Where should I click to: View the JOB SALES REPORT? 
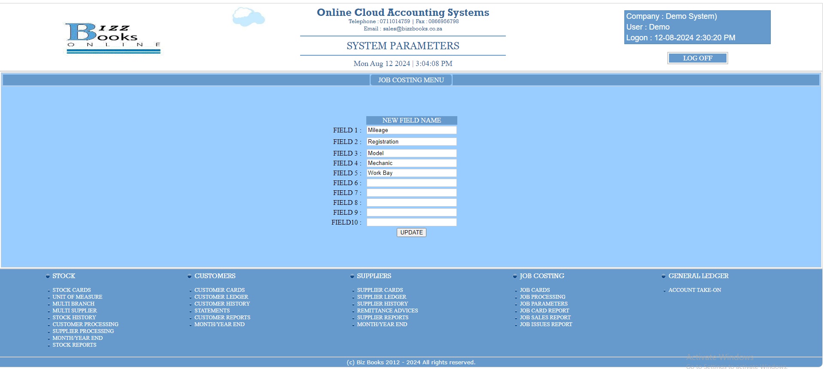pyautogui.click(x=545, y=318)
